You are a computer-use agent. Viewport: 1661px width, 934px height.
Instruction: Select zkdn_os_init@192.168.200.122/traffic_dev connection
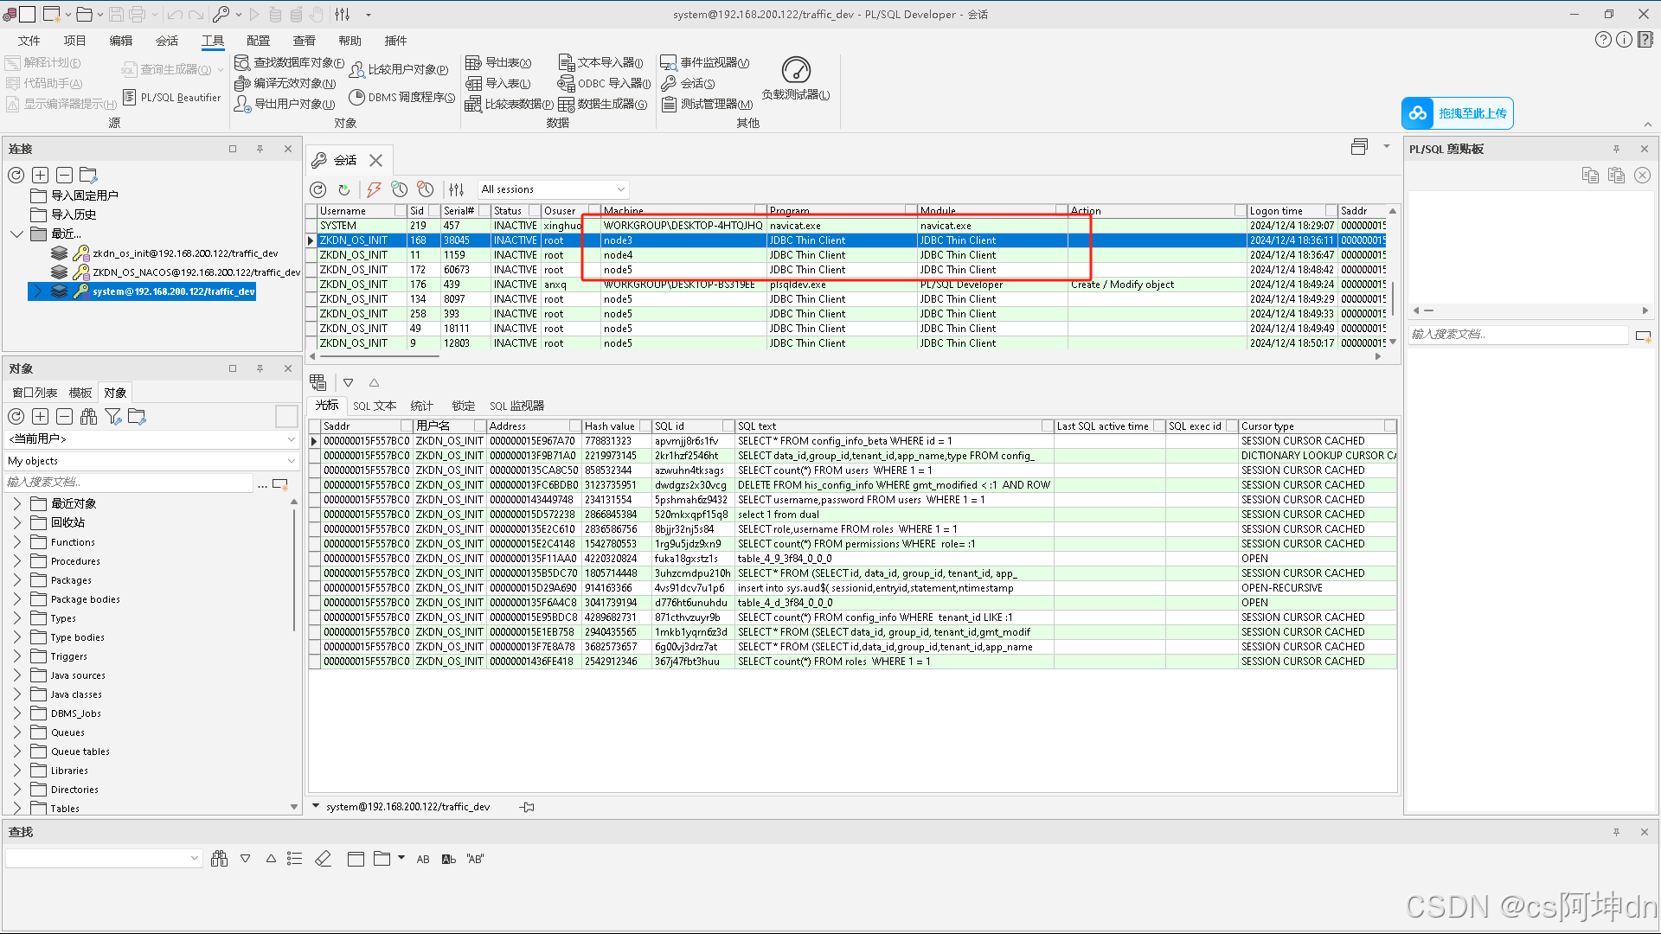click(185, 253)
